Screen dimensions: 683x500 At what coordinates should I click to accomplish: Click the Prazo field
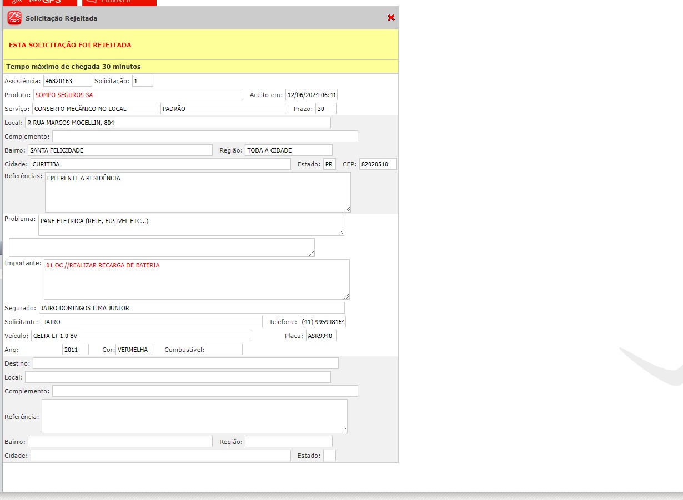click(325, 109)
